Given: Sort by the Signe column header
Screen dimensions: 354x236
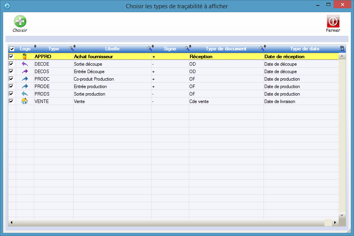Looking at the screenshot, I should 170,49.
